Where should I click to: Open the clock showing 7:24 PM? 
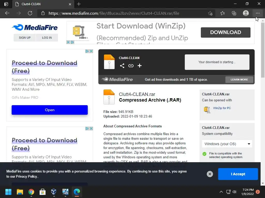[x=248, y=192]
